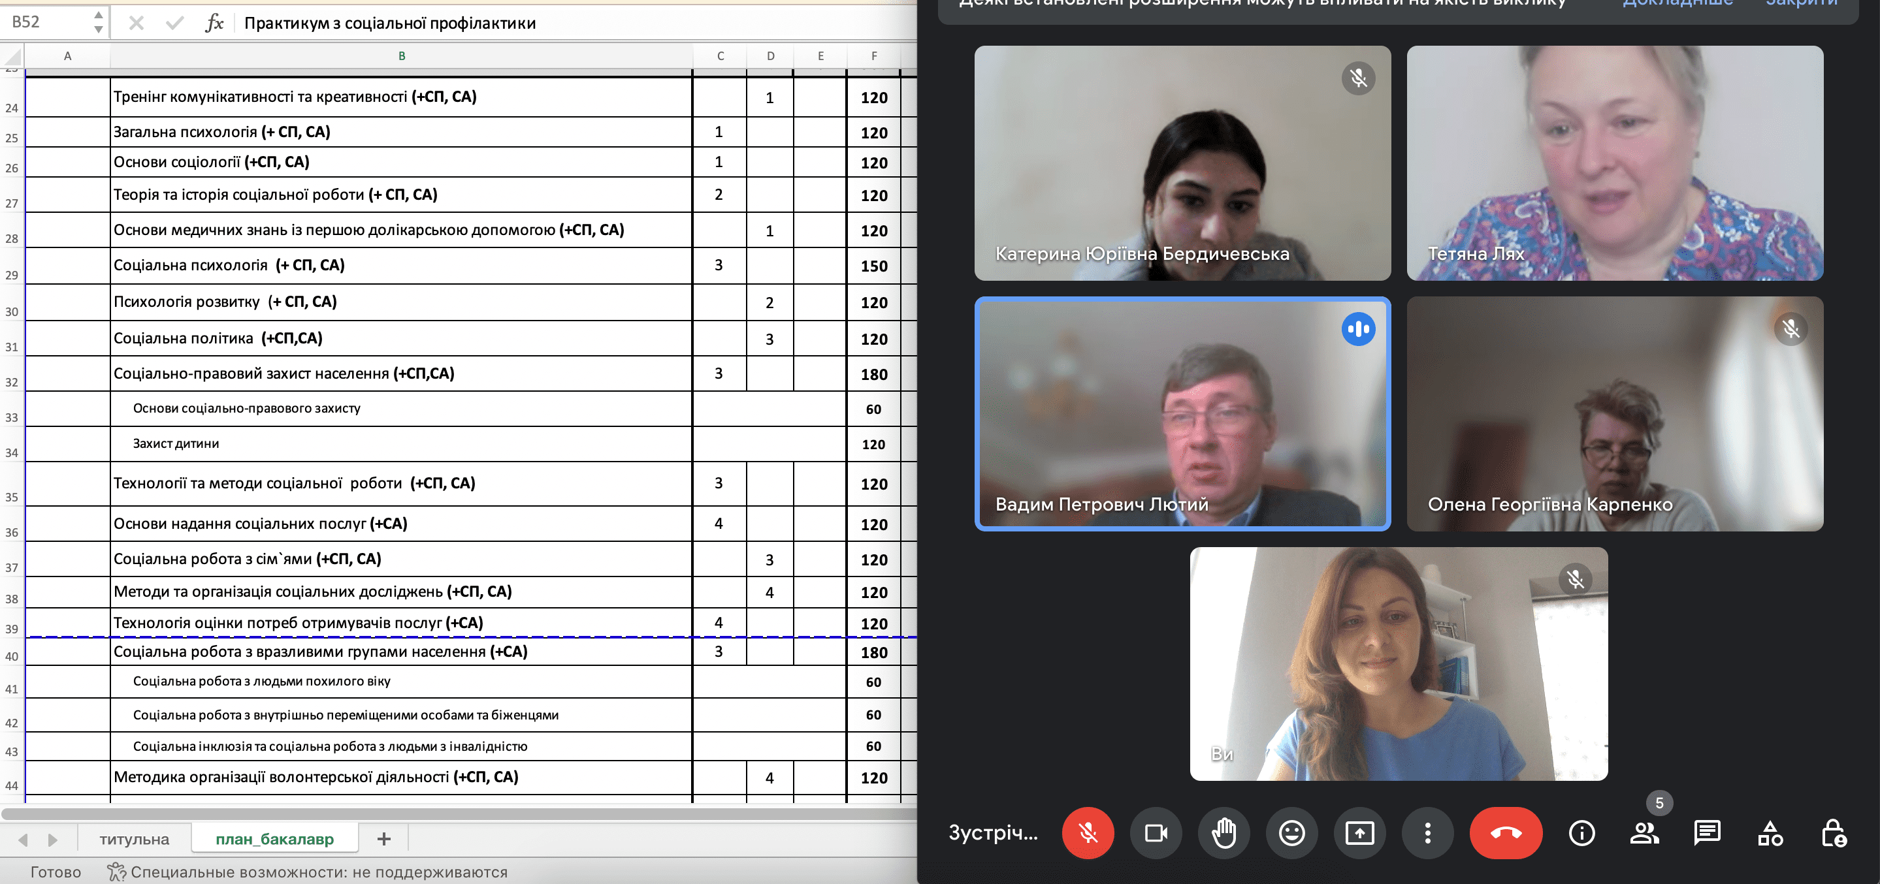Open the chat messages icon
Image resolution: width=1880 pixels, height=884 pixels.
[x=1706, y=832]
